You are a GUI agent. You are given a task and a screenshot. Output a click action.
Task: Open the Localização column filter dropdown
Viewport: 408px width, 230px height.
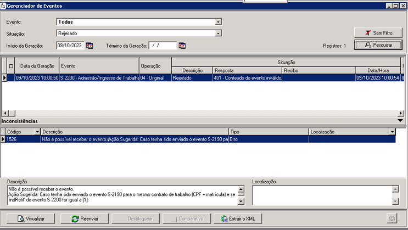point(392,132)
